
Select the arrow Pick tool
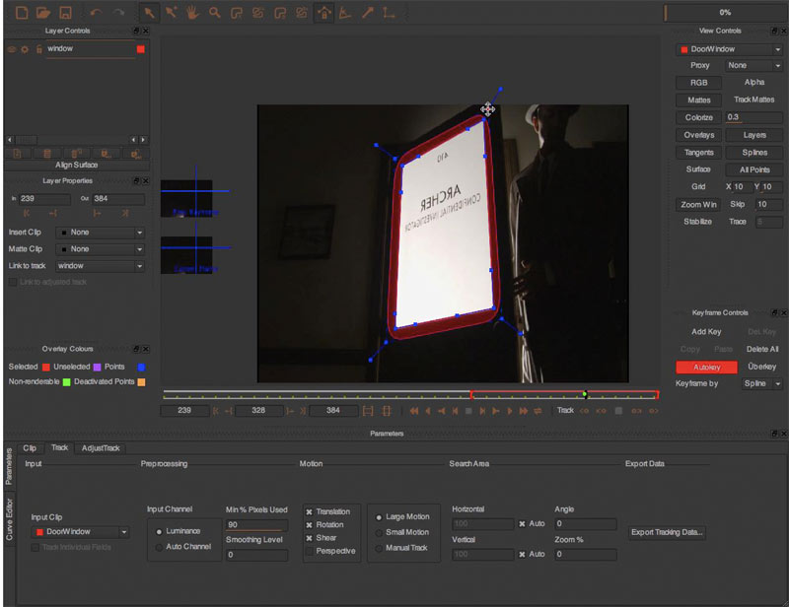(x=150, y=12)
